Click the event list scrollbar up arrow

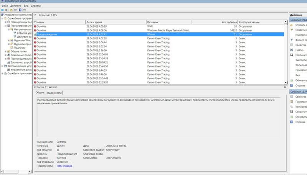point(286,22)
